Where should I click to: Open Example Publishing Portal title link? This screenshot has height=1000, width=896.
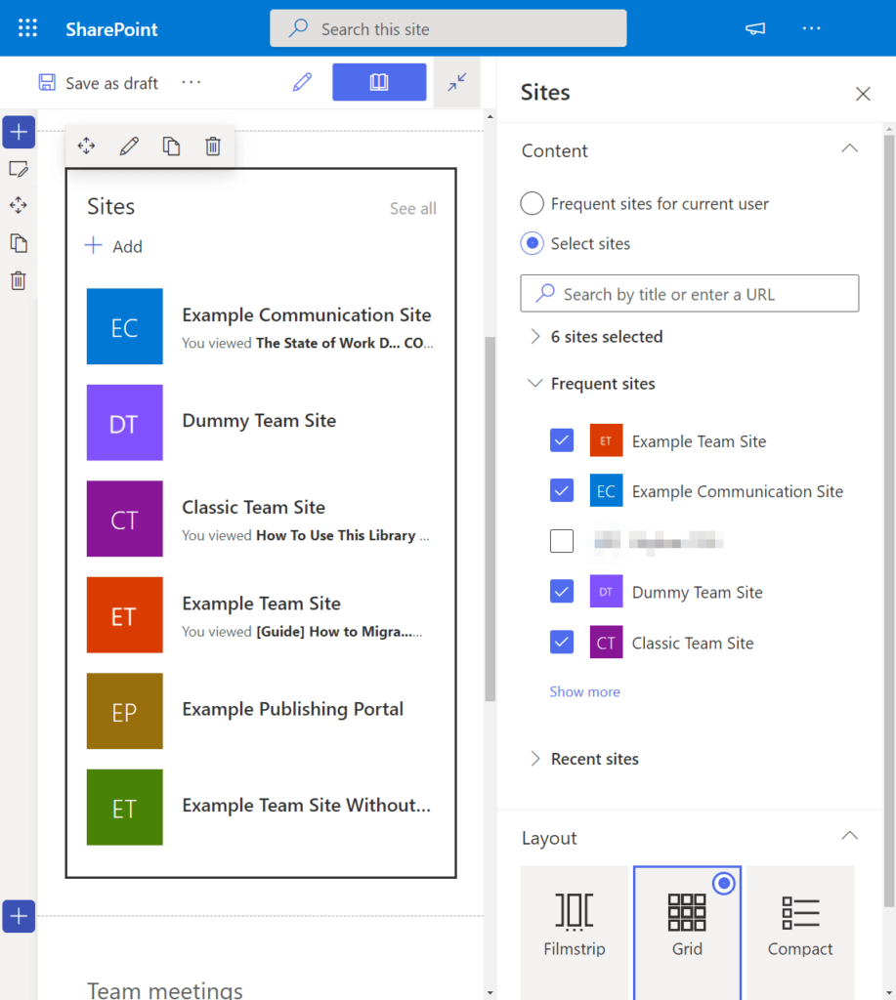pos(292,709)
